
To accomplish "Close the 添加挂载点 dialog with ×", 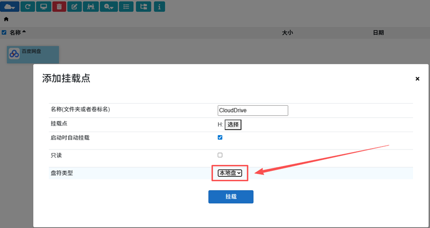I will [x=418, y=79].
